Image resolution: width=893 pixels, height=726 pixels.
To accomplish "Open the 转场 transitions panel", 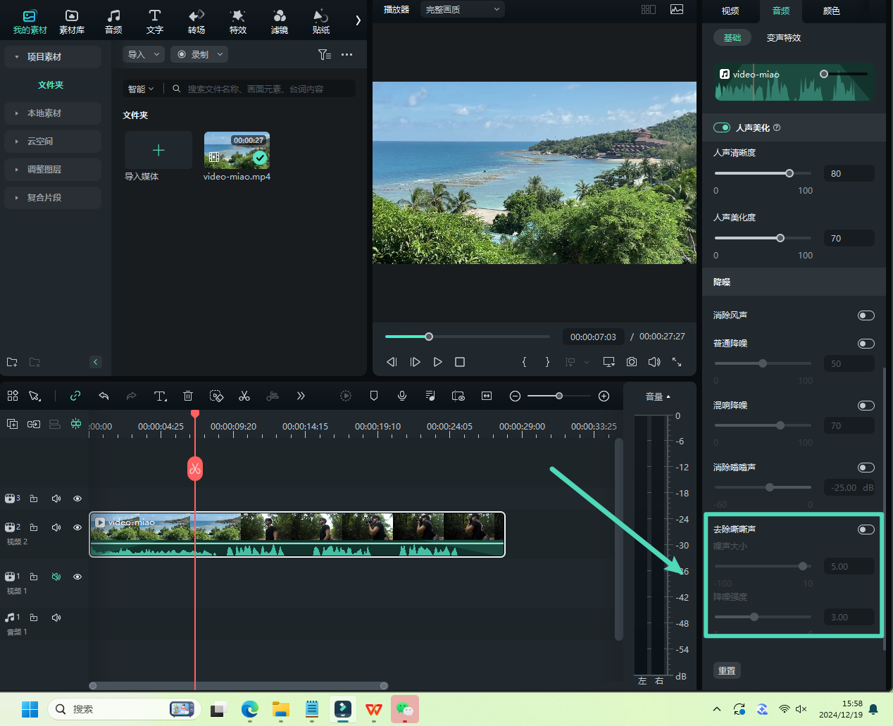I will (196, 21).
